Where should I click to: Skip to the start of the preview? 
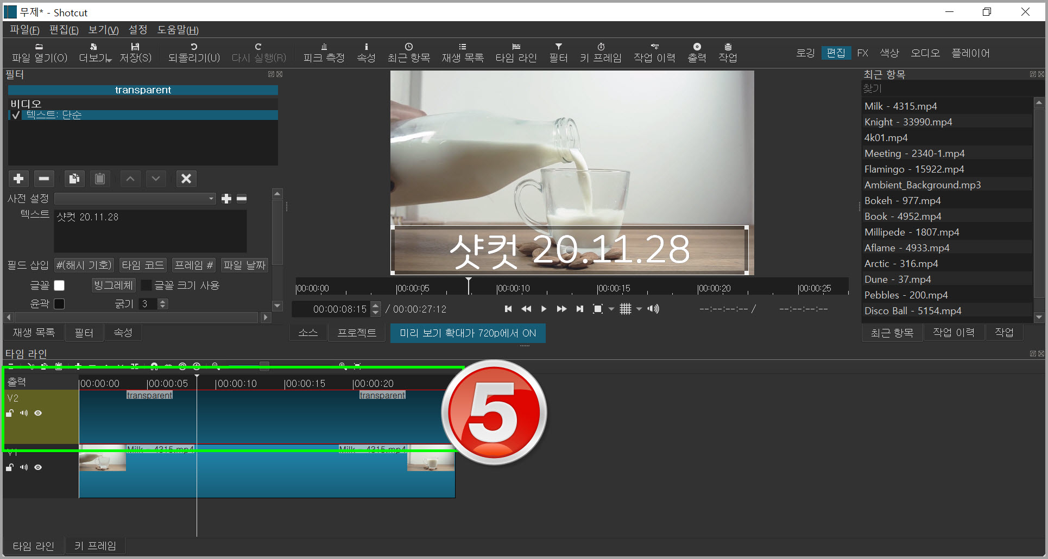508,309
